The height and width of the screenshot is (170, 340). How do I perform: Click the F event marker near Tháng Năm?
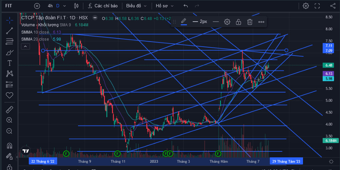pos(218,154)
